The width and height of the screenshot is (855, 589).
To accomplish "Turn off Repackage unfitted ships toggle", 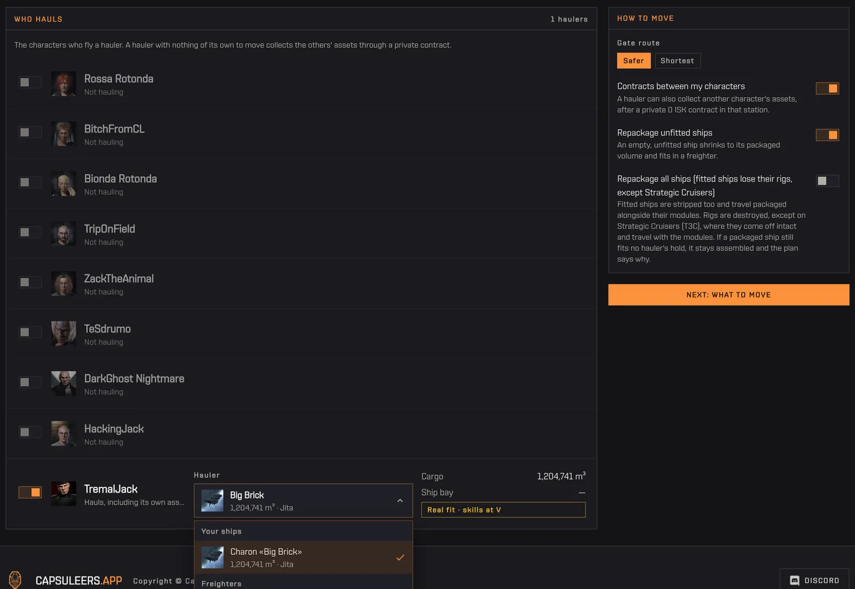I will click(x=827, y=135).
